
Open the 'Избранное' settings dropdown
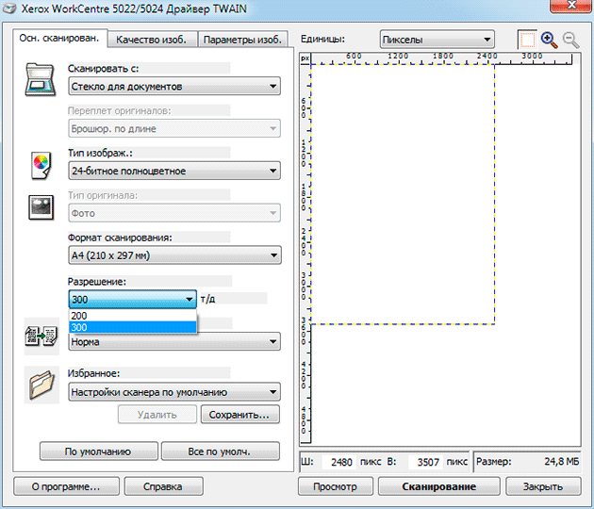[x=174, y=392]
